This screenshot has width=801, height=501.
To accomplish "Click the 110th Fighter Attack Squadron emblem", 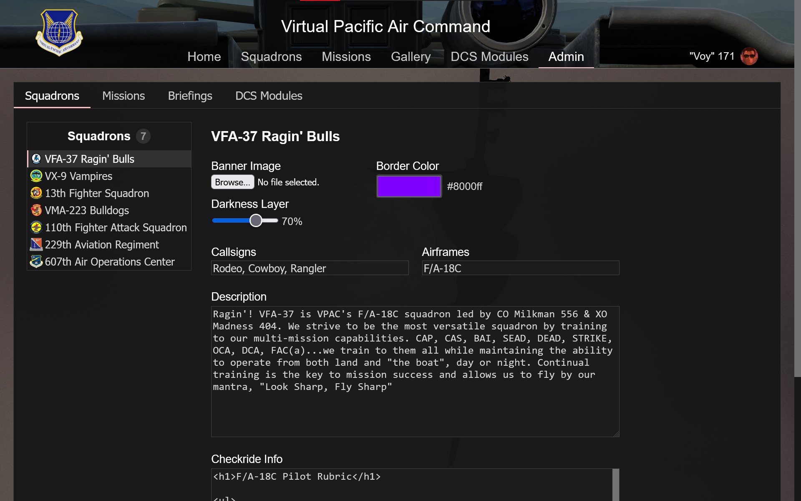I will pyautogui.click(x=36, y=227).
